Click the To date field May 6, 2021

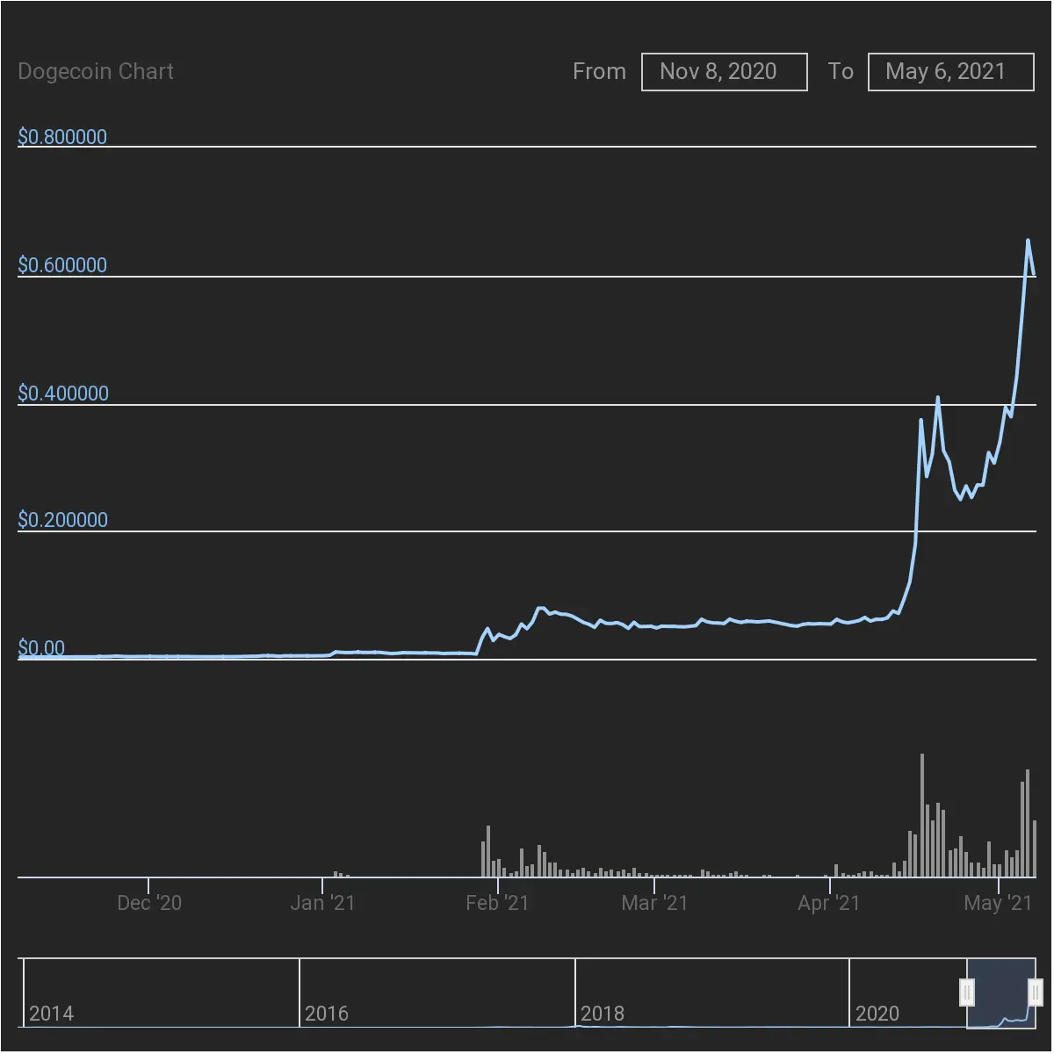951,72
